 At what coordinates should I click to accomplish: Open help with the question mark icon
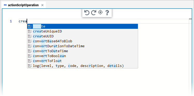(x=107, y=13)
